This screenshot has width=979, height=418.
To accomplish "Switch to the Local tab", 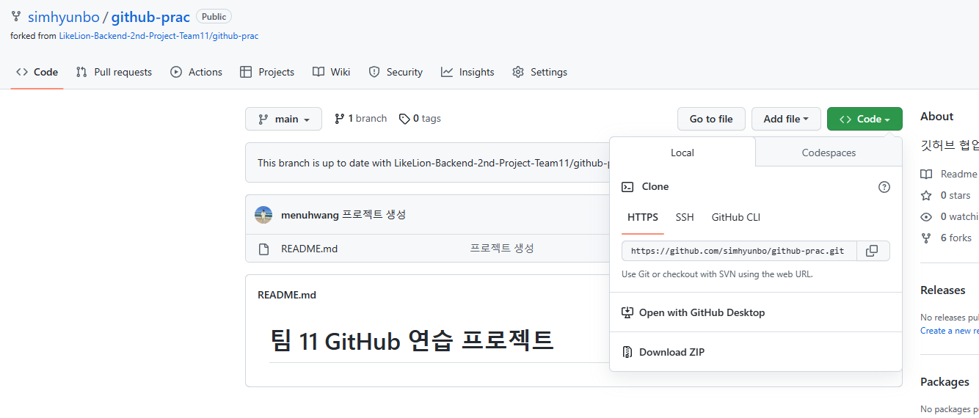I will click(x=683, y=153).
